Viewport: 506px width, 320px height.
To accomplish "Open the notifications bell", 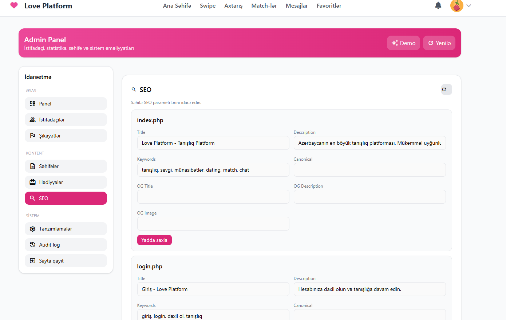I will click(x=438, y=5).
